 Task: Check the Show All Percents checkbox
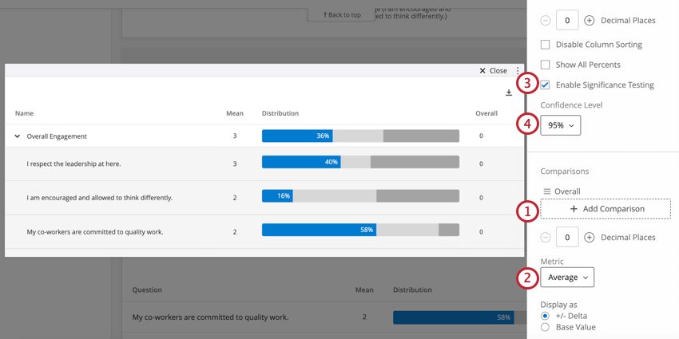click(x=546, y=65)
